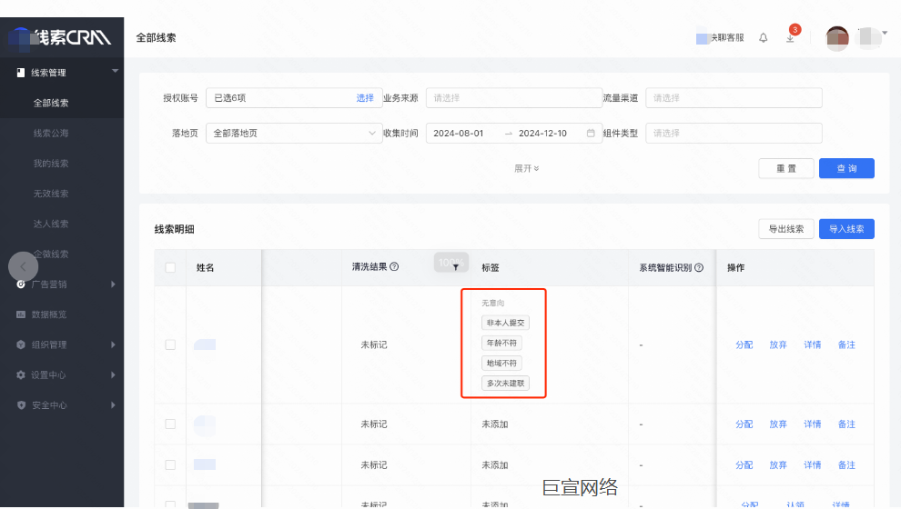
Task: Click the 重置 button
Action: 786,168
